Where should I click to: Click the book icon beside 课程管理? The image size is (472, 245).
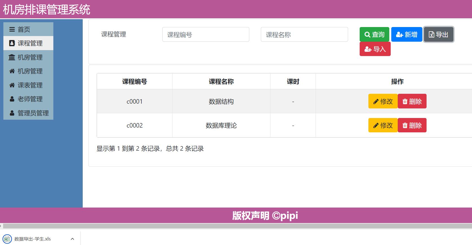pyautogui.click(x=12, y=43)
